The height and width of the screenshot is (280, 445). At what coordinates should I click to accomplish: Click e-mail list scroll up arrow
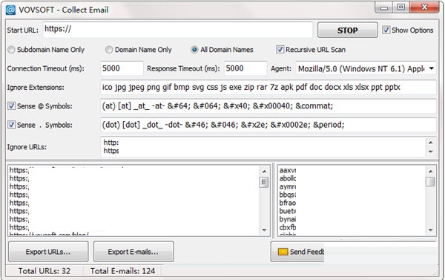(x=430, y=172)
